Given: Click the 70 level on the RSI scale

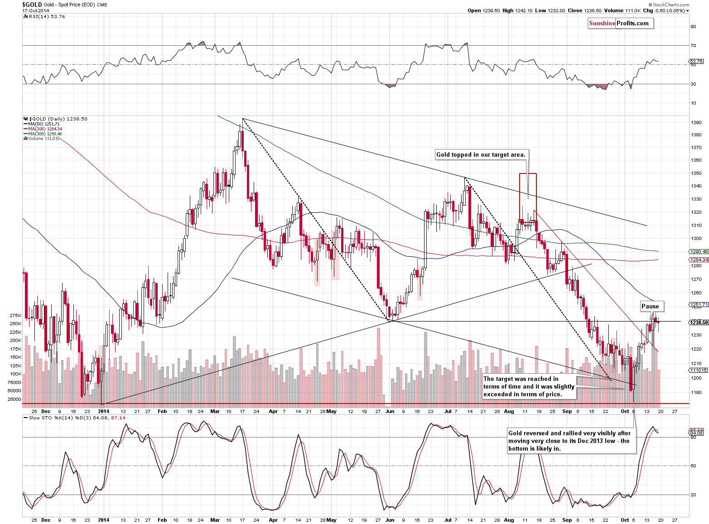Looking at the screenshot, I should (694, 45).
